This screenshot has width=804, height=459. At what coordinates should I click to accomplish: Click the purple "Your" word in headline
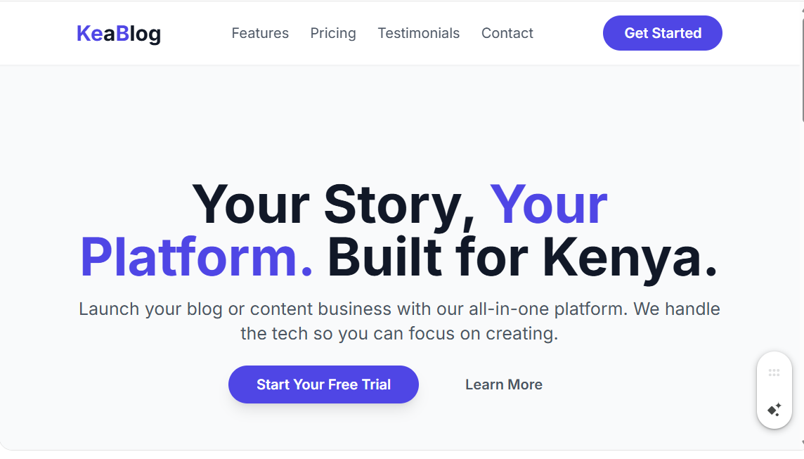pyautogui.click(x=548, y=205)
